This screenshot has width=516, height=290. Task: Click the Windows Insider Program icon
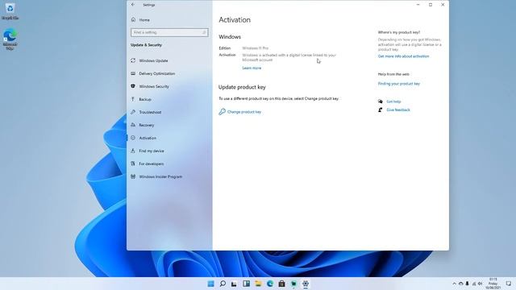point(133,176)
